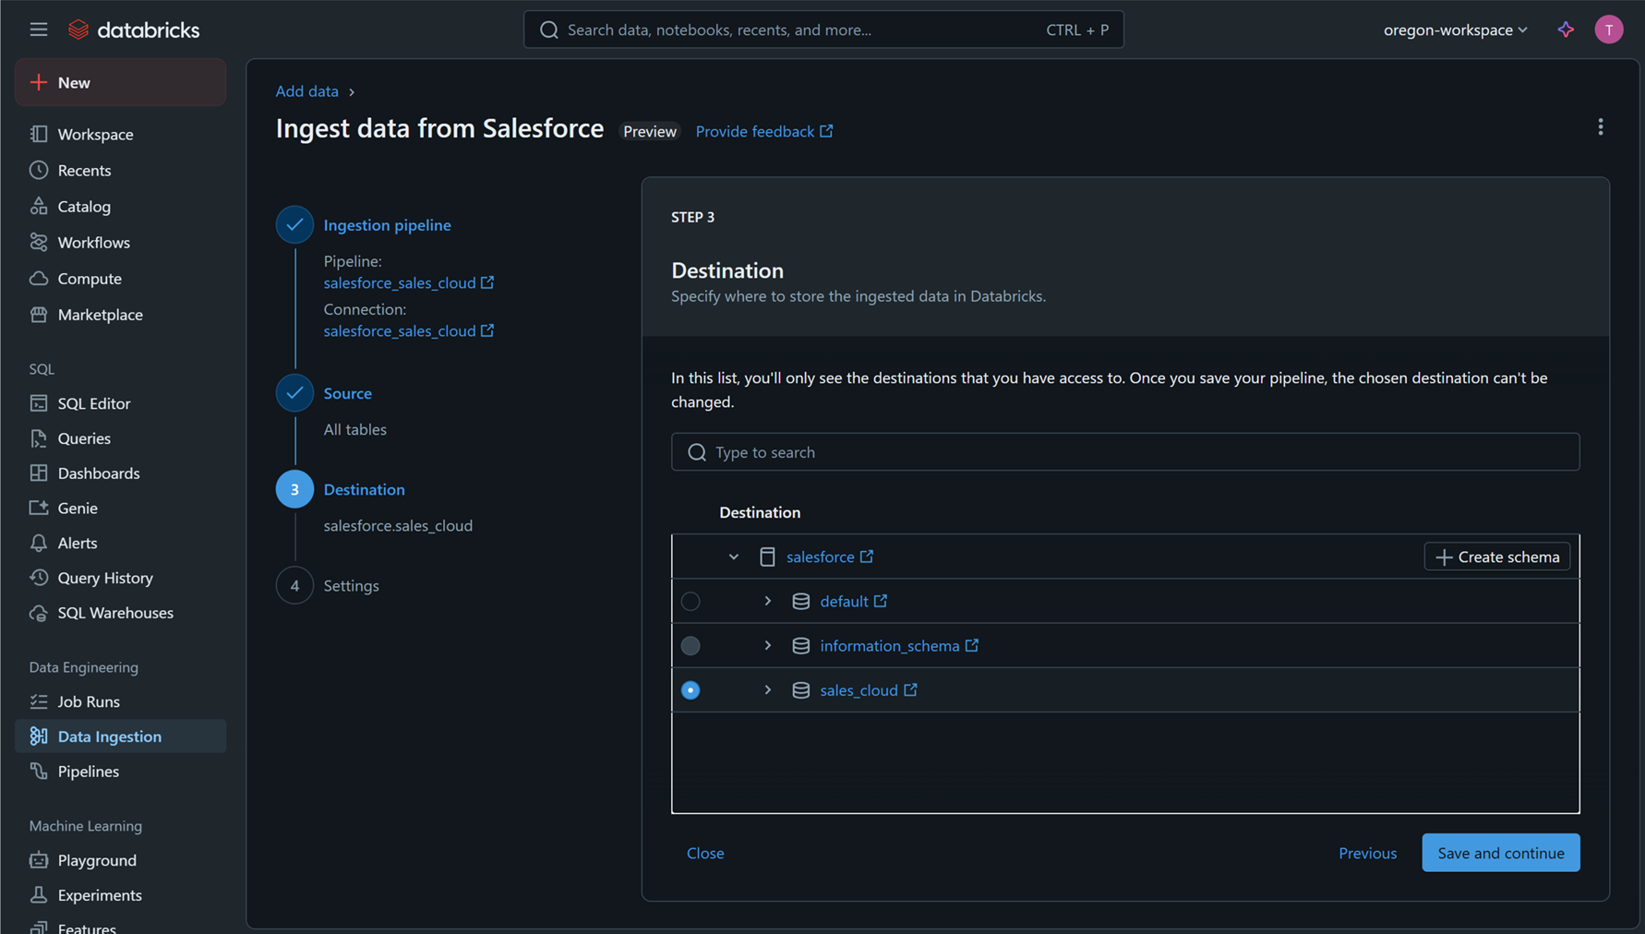Select the sales_cloud radio button
1645x934 pixels.
pyautogui.click(x=690, y=690)
